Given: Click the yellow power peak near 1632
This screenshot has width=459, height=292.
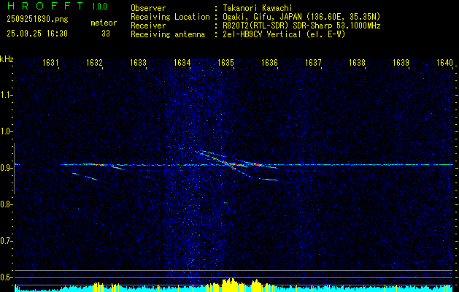Looking at the screenshot, I should click(x=99, y=287).
